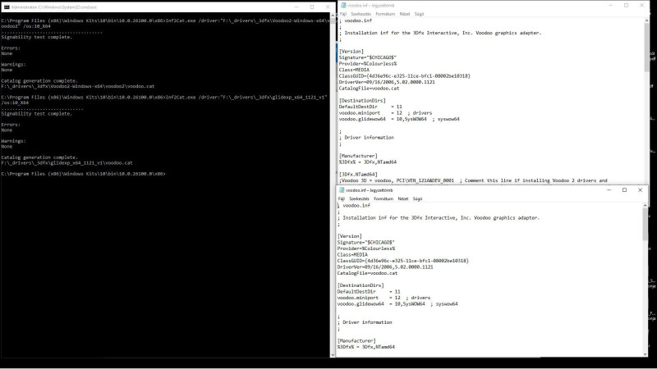Click '; Driver information' in lower Notepad
The width and height of the screenshot is (657, 369).
click(365, 322)
